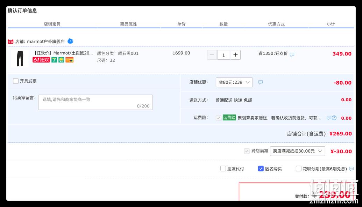Decrease quantity with the minus button
The width and height of the screenshot is (362, 207).
[x=212, y=55]
